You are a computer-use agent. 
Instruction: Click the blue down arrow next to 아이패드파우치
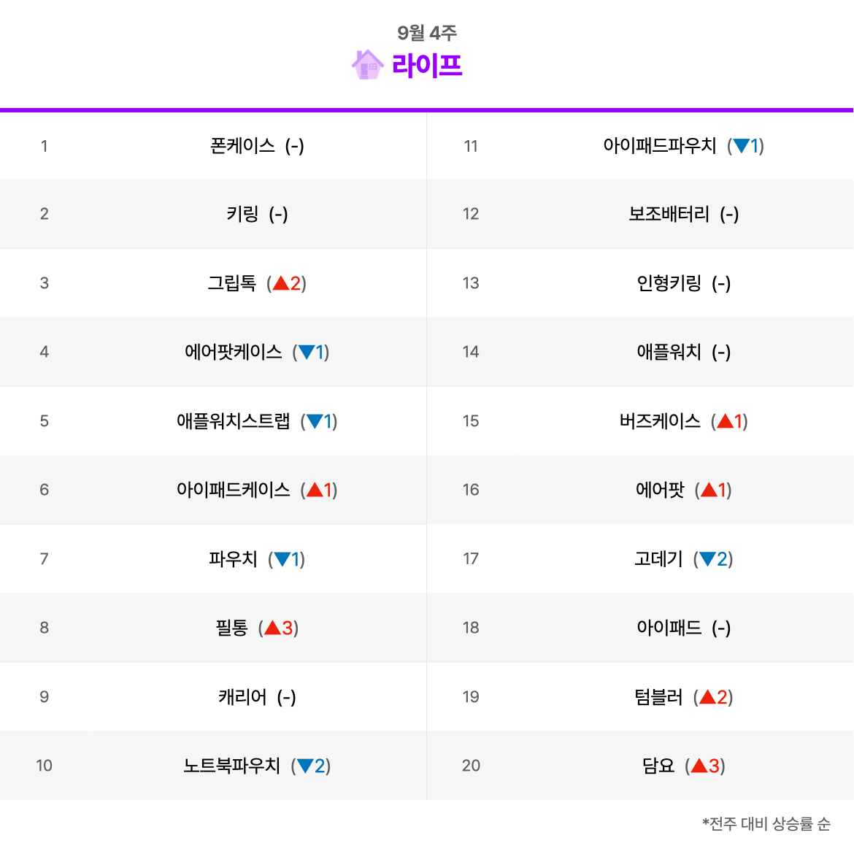[x=742, y=145]
